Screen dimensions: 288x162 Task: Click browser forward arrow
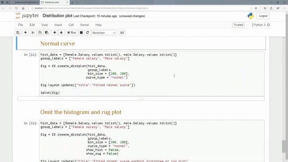pos(10,8)
